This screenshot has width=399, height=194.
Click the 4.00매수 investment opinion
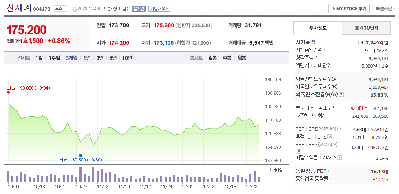click(x=359, y=108)
